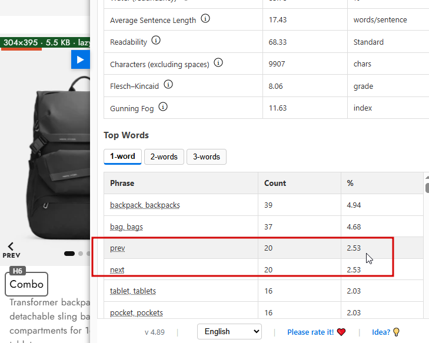Click the Top Words heading

tap(126, 135)
